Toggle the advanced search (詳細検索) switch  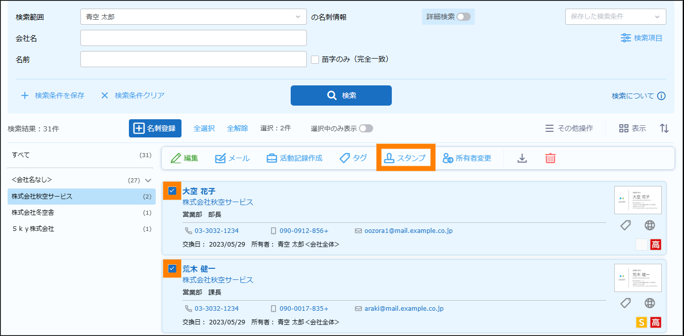coord(463,17)
